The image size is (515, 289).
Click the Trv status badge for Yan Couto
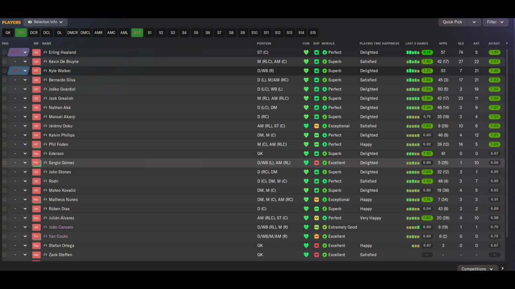[x=36, y=236]
